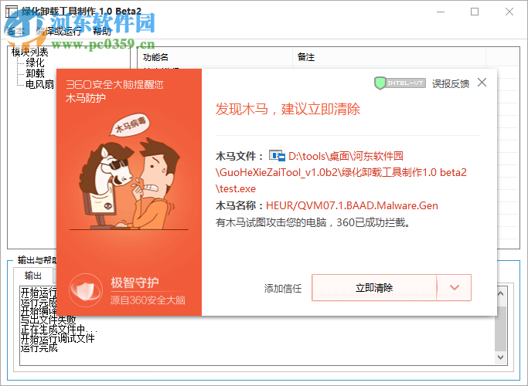Click the last 运行完成 output line

coord(39,347)
